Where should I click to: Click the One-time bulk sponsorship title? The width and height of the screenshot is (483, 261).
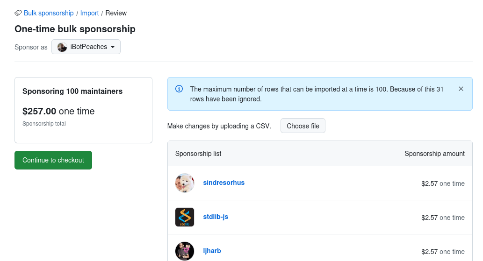(x=75, y=29)
